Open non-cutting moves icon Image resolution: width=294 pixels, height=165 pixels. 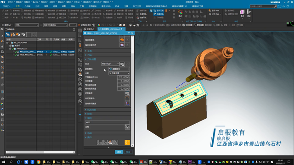click(127, 99)
